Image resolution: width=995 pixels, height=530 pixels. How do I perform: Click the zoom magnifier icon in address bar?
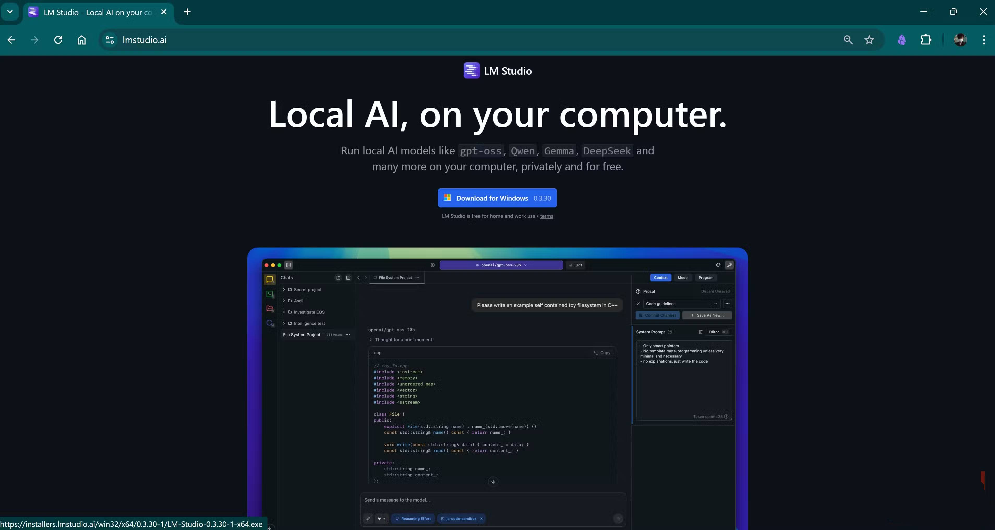(848, 40)
